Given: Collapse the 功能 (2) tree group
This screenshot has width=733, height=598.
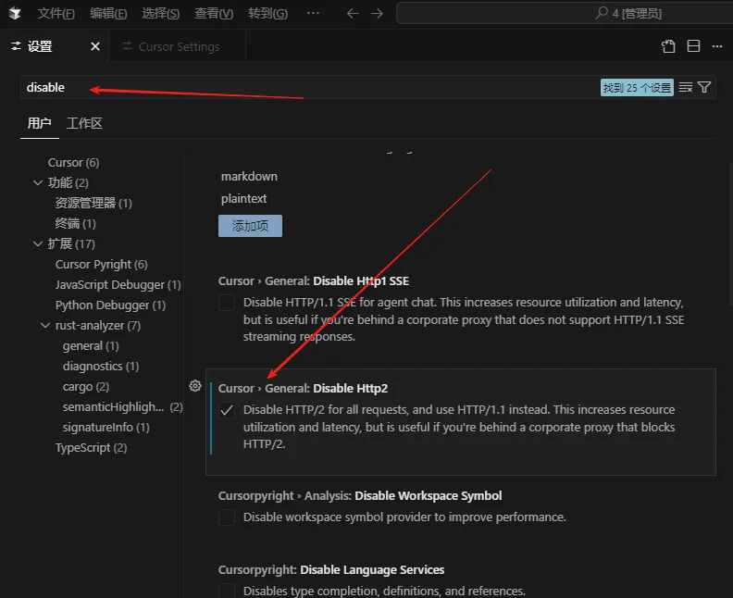Looking at the screenshot, I should pos(38,182).
